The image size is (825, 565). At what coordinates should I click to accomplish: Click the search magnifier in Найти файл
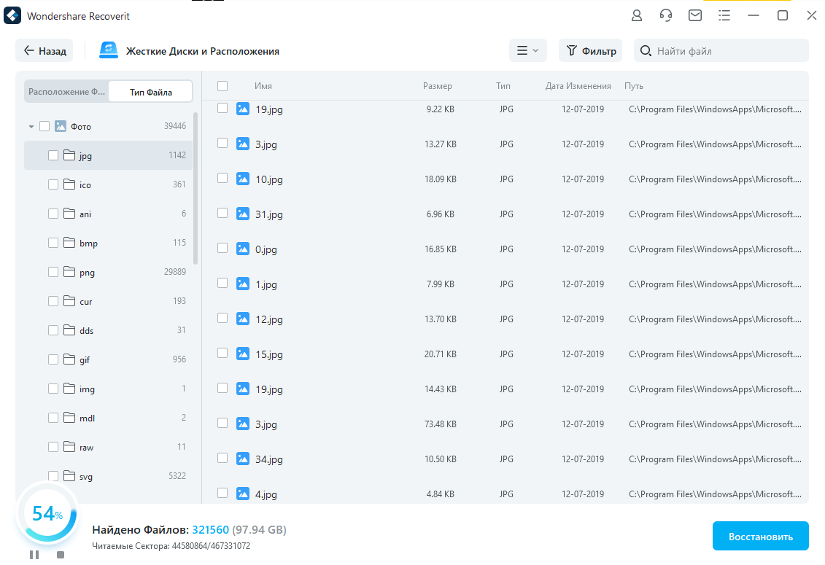coord(643,50)
